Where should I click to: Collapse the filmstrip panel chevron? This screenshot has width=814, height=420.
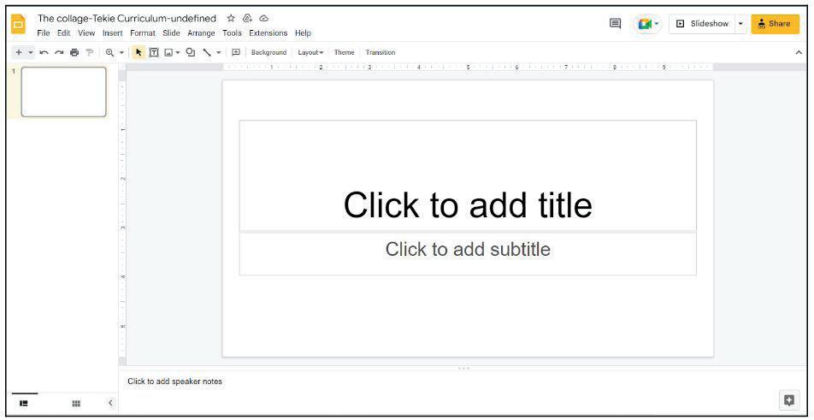click(110, 403)
